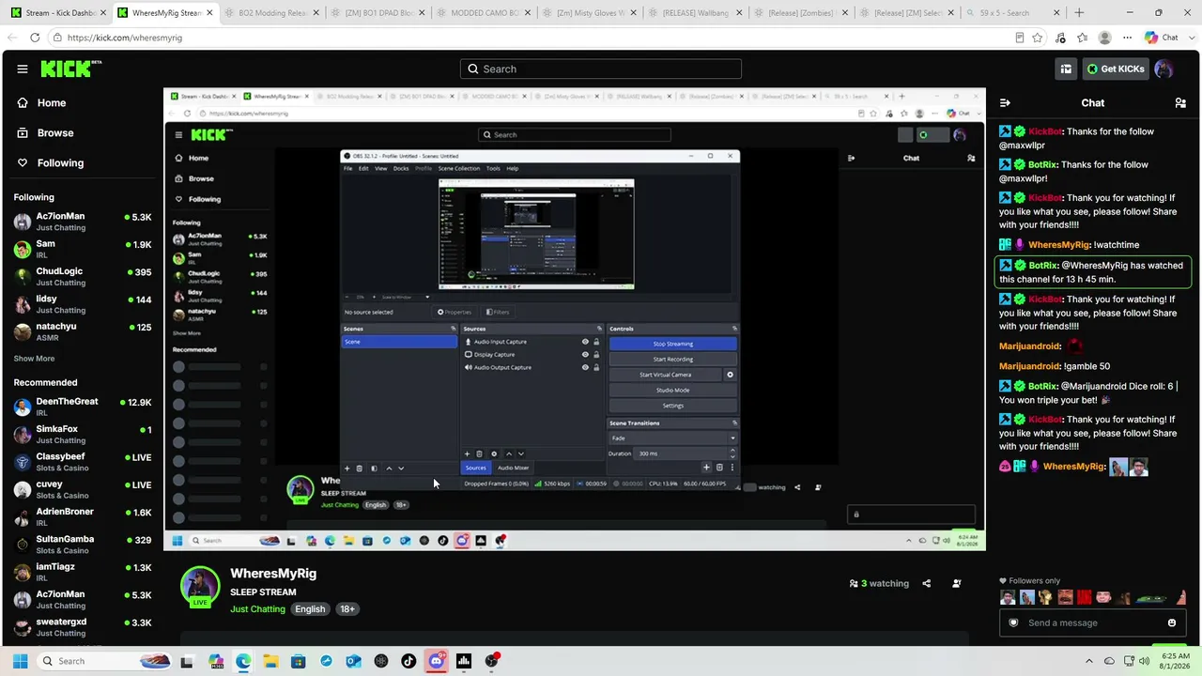The image size is (1202, 676).
Task: Open TikTok from the taskbar
Action: click(408, 661)
